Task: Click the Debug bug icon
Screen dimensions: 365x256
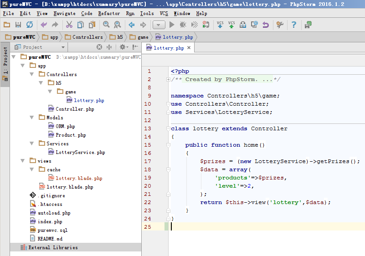Action: tap(183, 25)
